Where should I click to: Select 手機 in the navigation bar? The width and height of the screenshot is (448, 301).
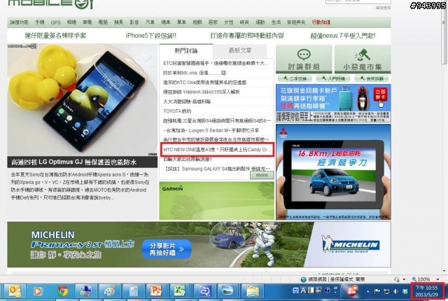click(x=40, y=22)
